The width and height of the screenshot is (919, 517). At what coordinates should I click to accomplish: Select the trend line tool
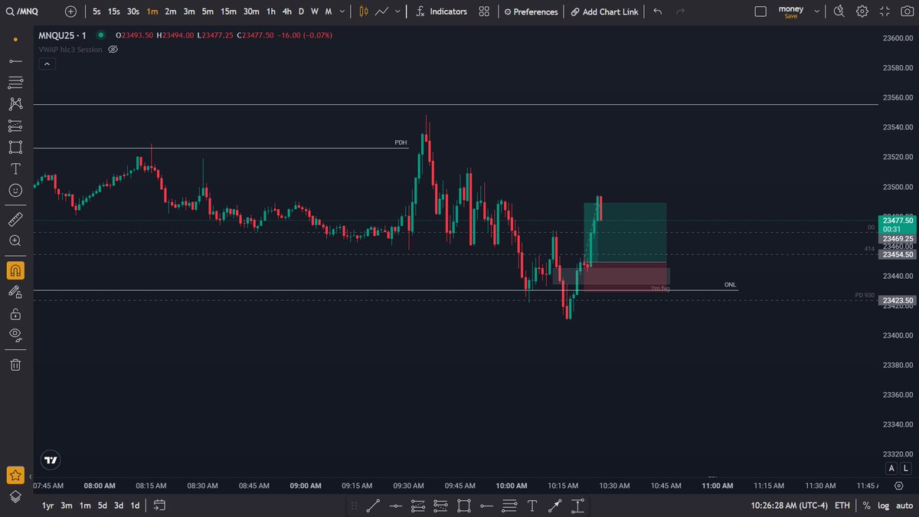click(x=15, y=61)
